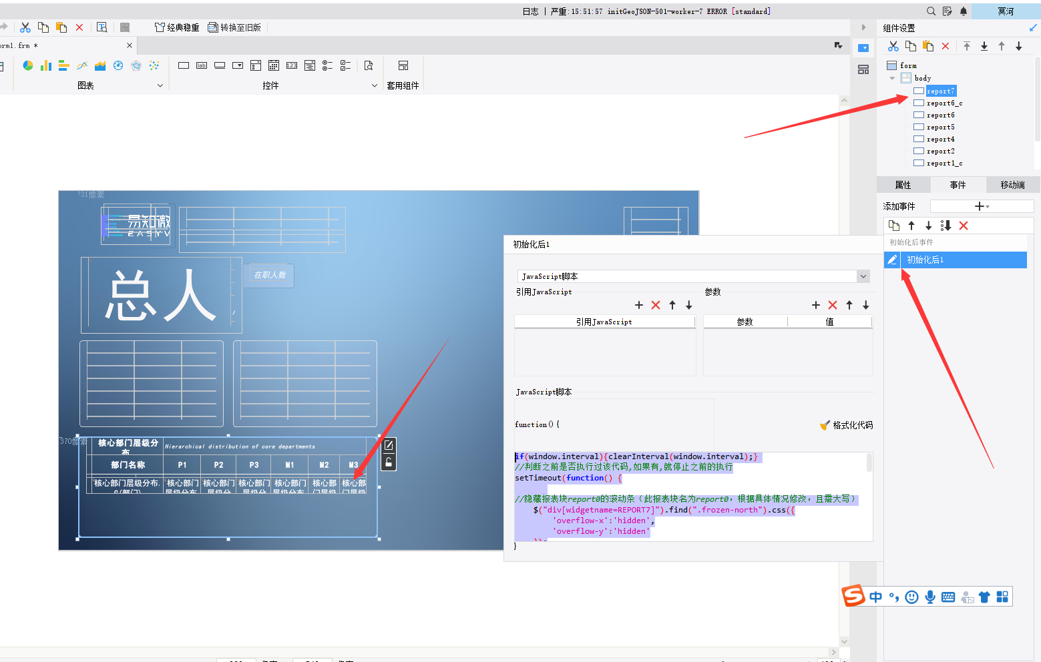Image resolution: width=1041 pixels, height=662 pixels.
Task: Click the edit pencil icon beside 初始化后1
Action: click(x=892, y=260)
